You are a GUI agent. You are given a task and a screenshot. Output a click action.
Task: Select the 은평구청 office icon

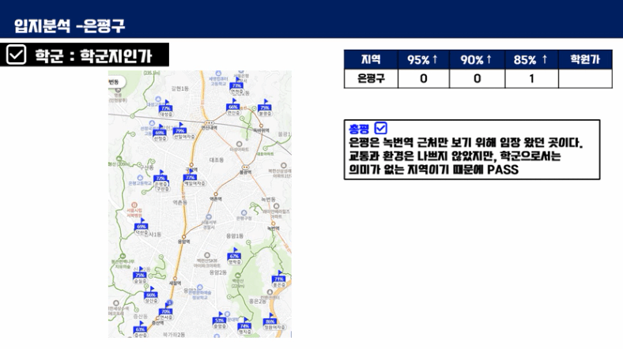(244, 213)
